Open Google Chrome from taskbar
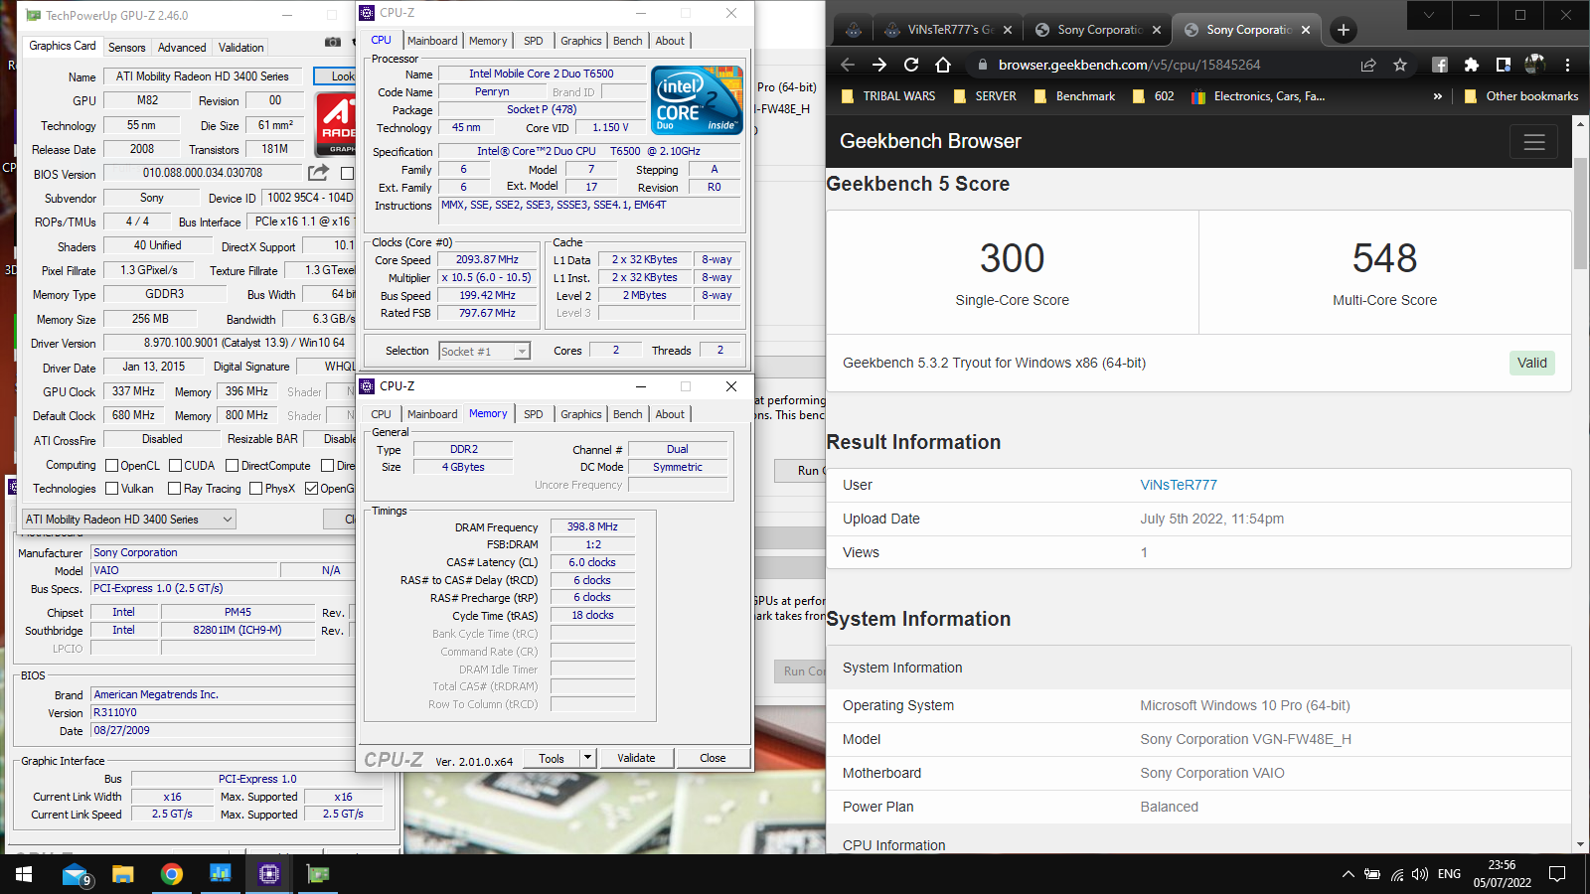This screenshot has width=1590, height=894. tap(172, 874)
